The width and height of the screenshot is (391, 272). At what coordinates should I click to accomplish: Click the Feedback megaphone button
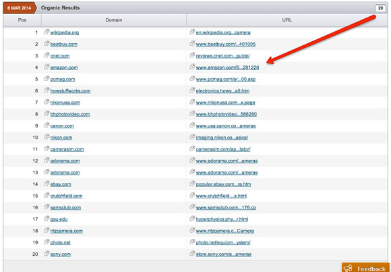365,268
